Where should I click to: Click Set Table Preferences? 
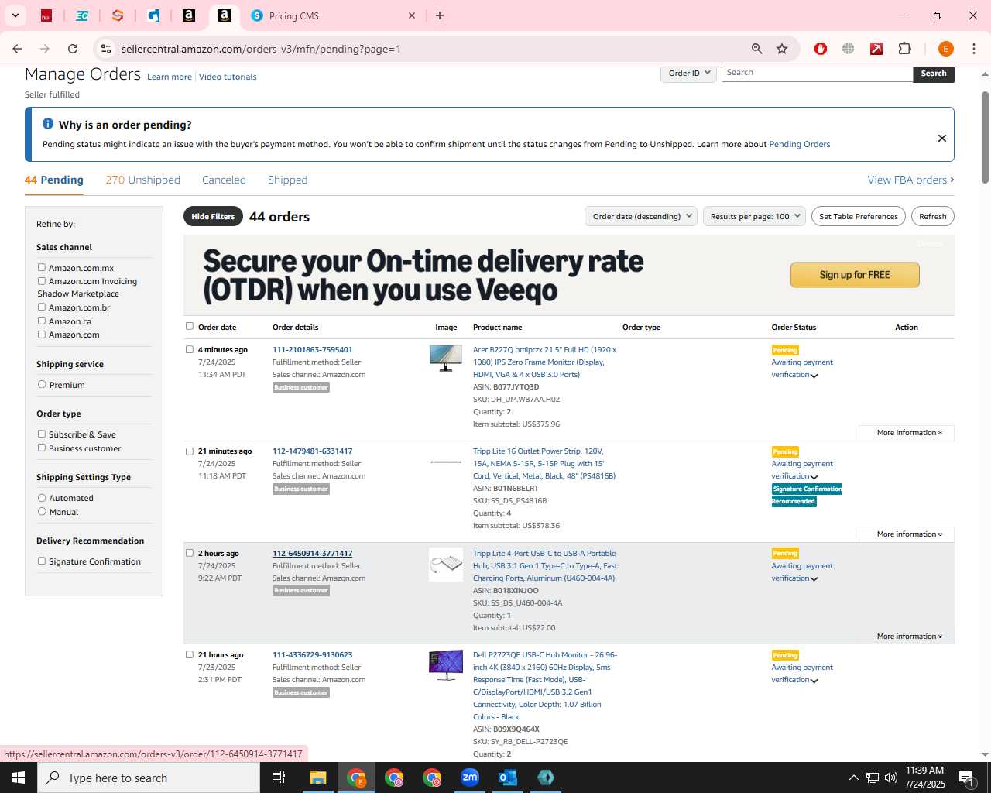click(x=859, y=216)
